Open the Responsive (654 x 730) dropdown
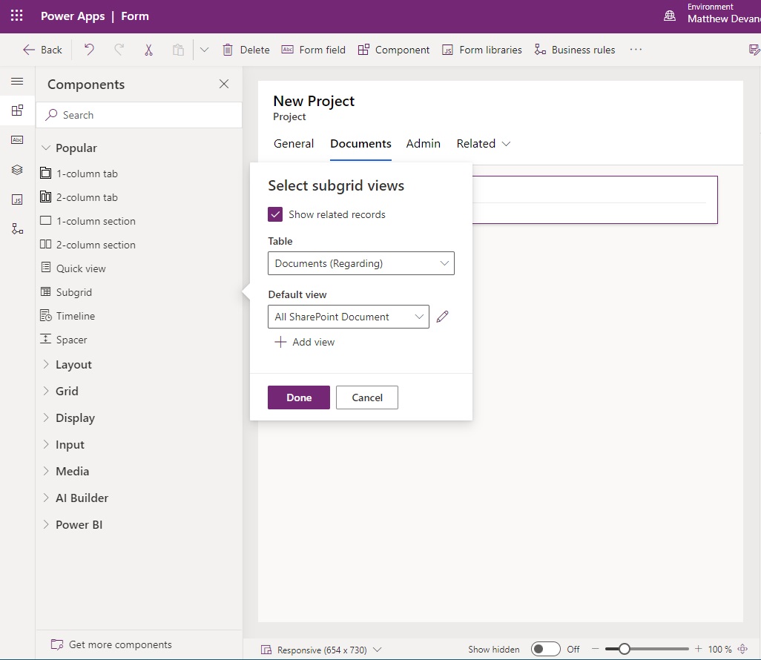 point(321,648)
